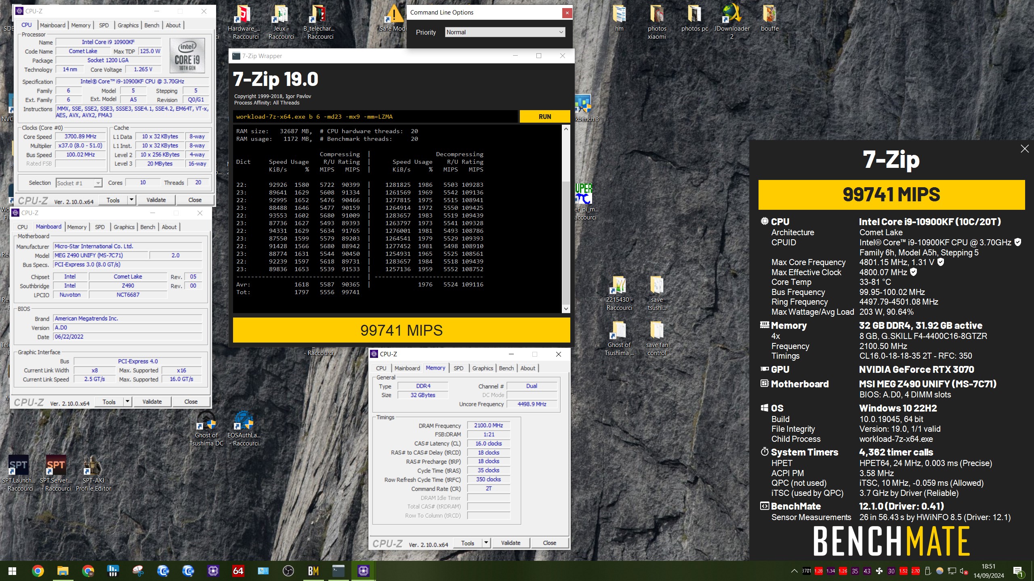This screenshot has height=581, width=1034.
Task: Click Validate in the Memory CPU-Z window
Action: point(511,543)
